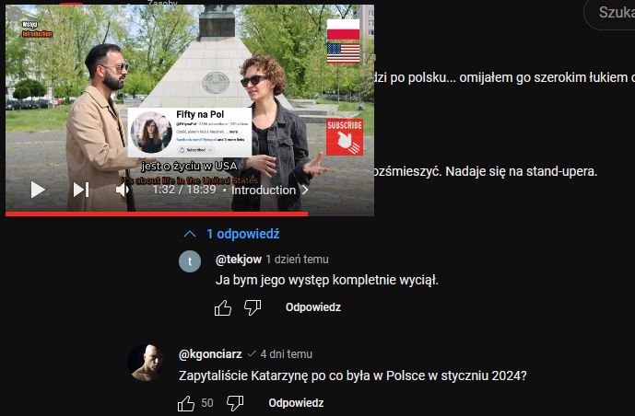Reply to @tekjow with Odpowiedz
The width and height of the screenshot is (635, 416).
[x=313, y=307]
